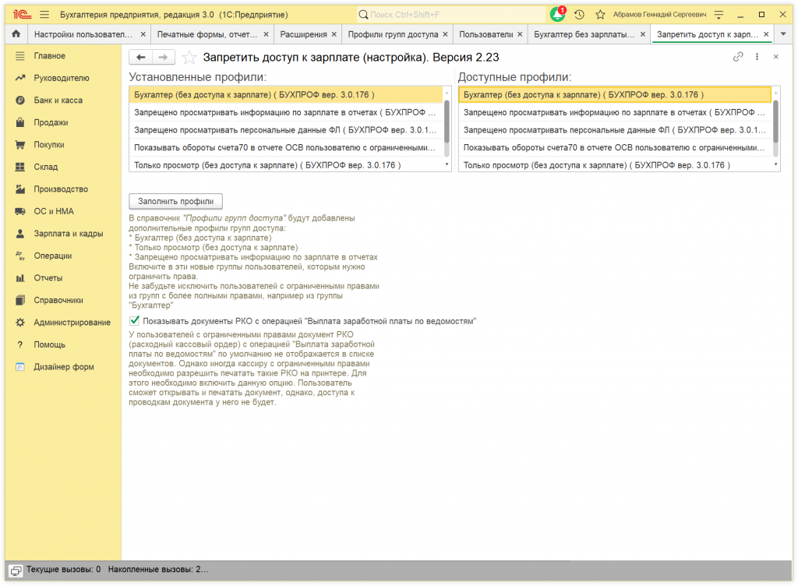
Task: Open service settings menu icon
Action: point(719,14)
